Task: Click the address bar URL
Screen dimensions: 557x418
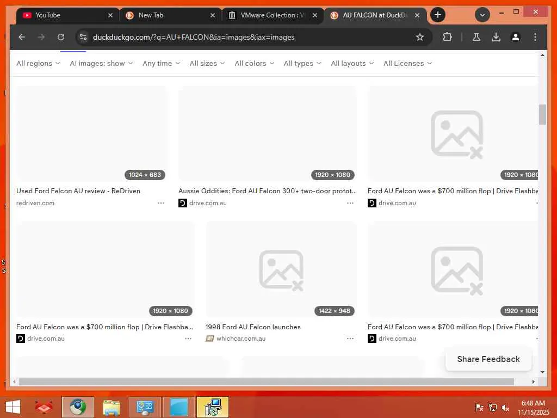Action: (194, 37)
